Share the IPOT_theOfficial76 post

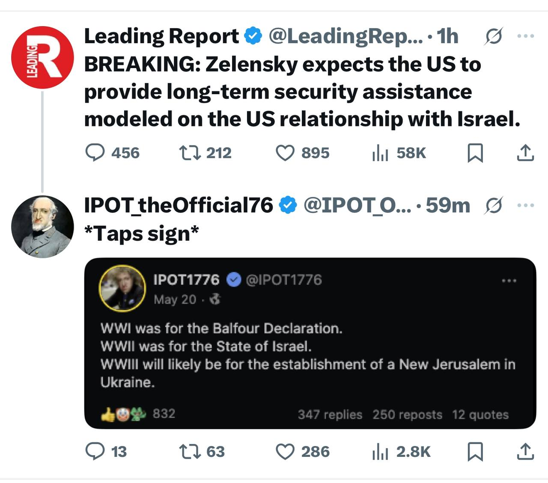[x=525, y=451]
